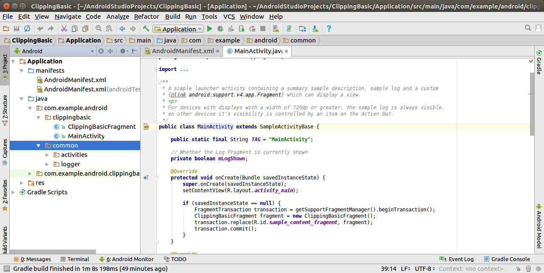Switch to AndroidManifest.xml editor tab
The width and height of the screenshot is (544, 273).
tap(182, 51)
